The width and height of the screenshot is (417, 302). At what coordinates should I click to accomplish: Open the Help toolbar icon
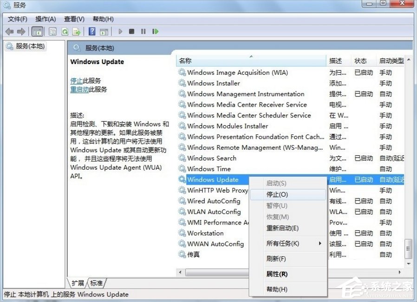(91, 32)
